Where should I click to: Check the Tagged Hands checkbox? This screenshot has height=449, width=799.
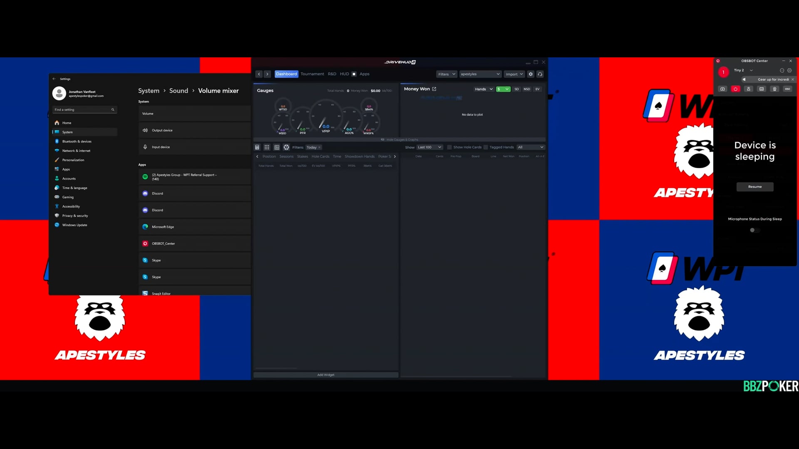[x=486, y=147]
